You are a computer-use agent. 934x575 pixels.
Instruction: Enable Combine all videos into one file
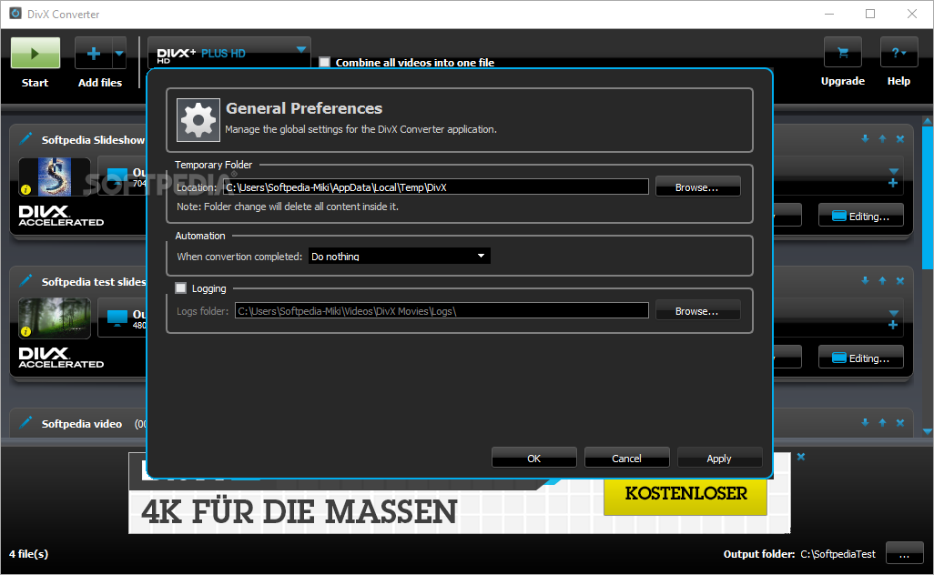(x=325, y=63)
